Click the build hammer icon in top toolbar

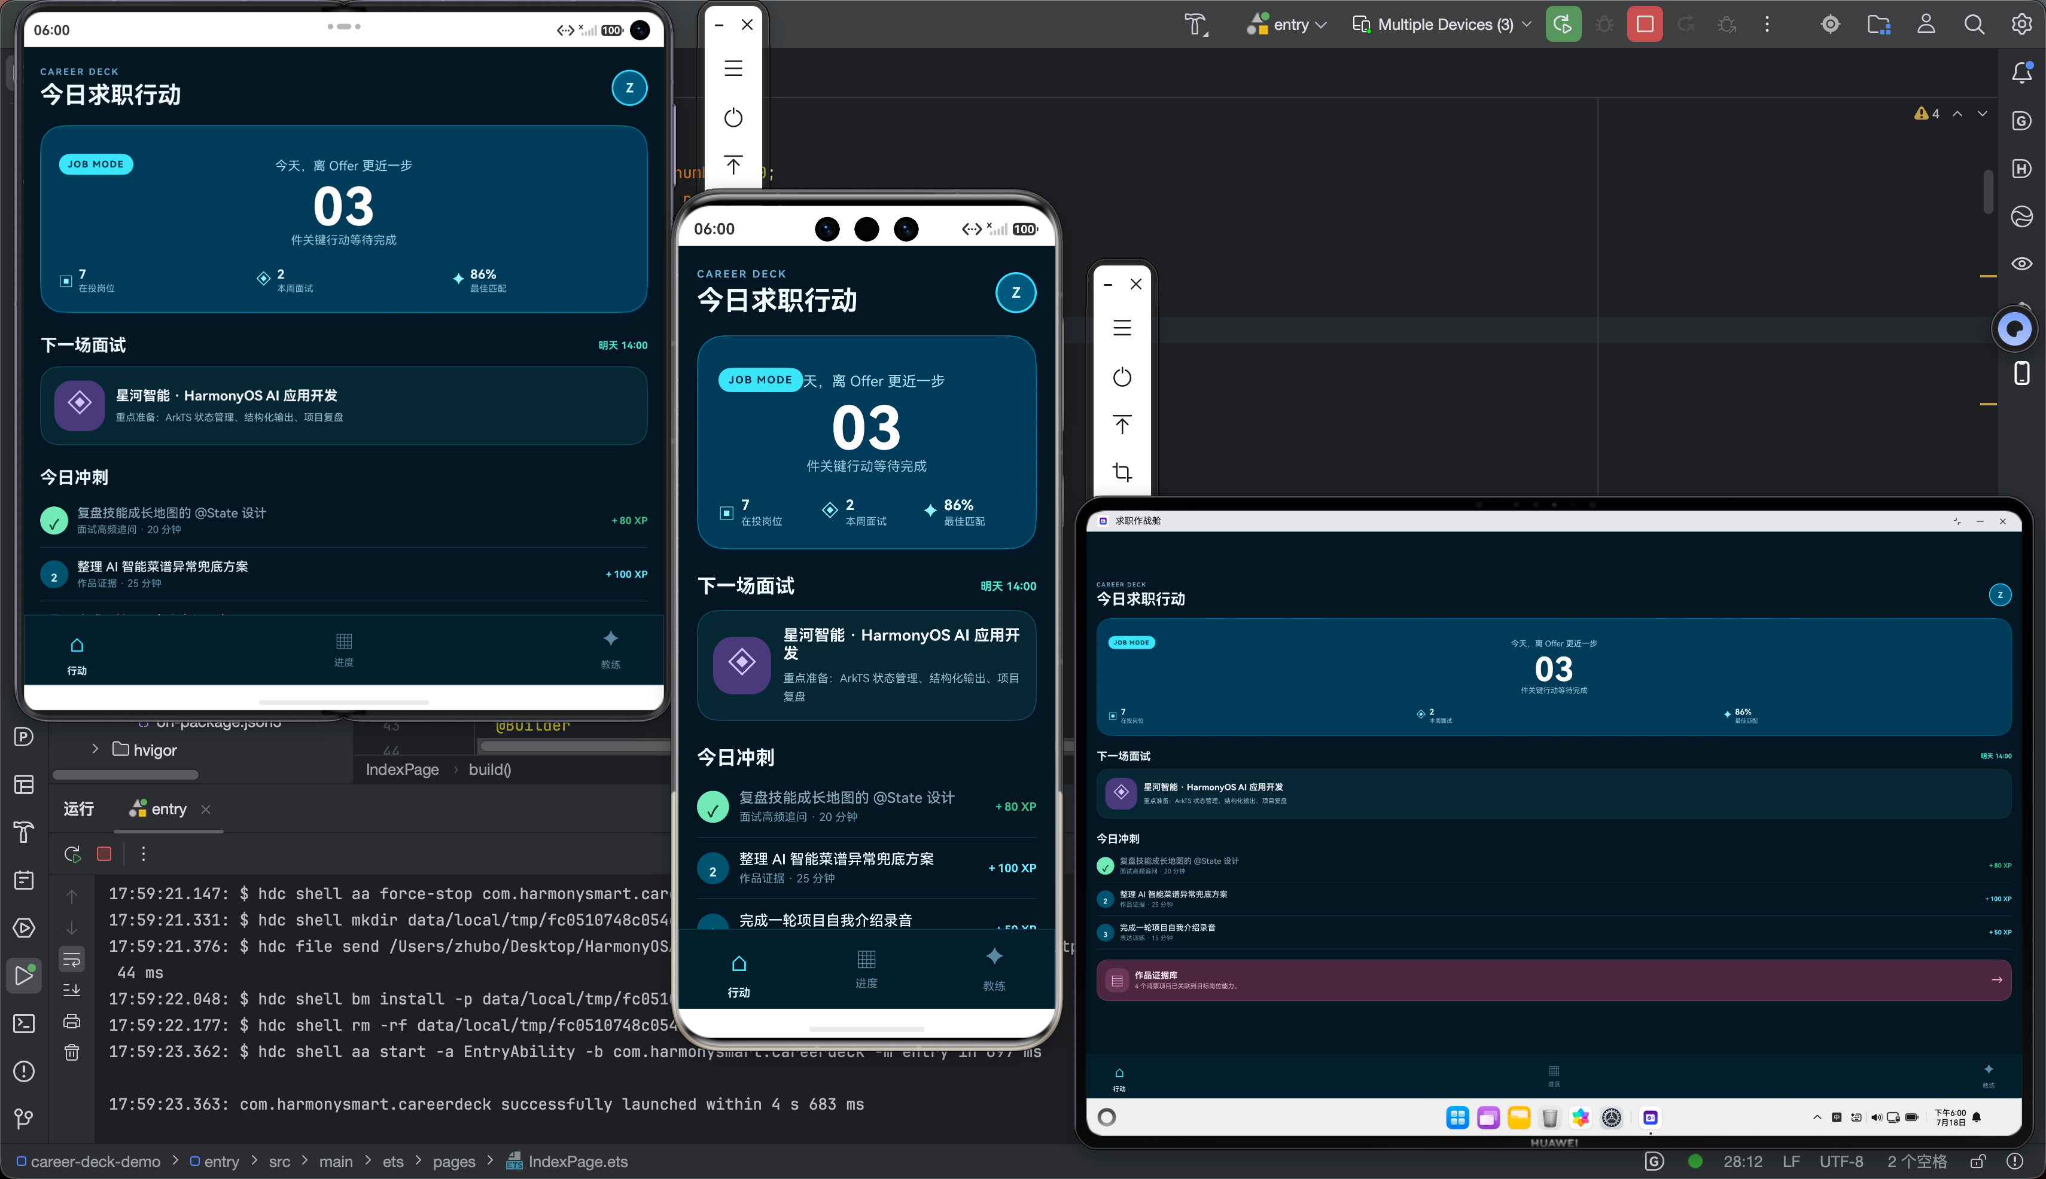[x=1196, y=25]
